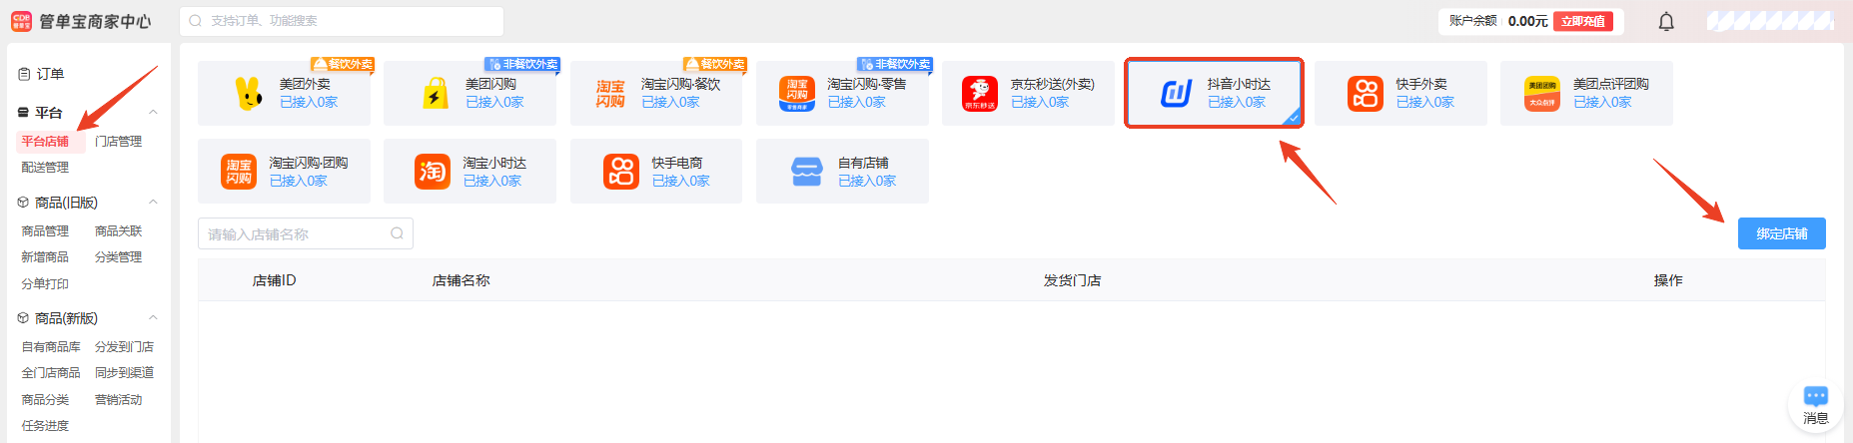
Task: Click the 管单宝商家中心 logo icon
Action: 21,21
